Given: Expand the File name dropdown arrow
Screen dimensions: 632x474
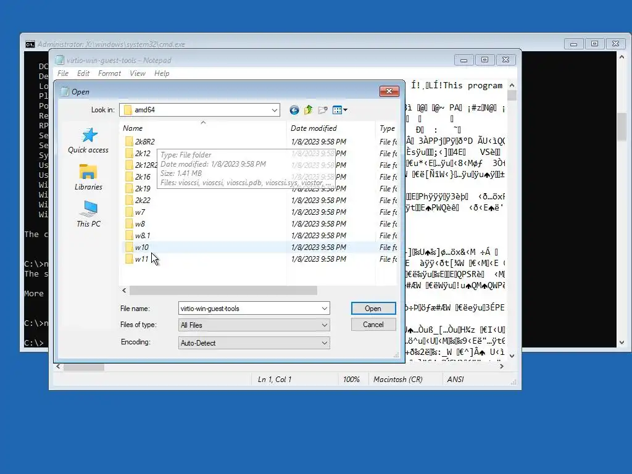Looking at the screenshot, I should tap(325, 309).
